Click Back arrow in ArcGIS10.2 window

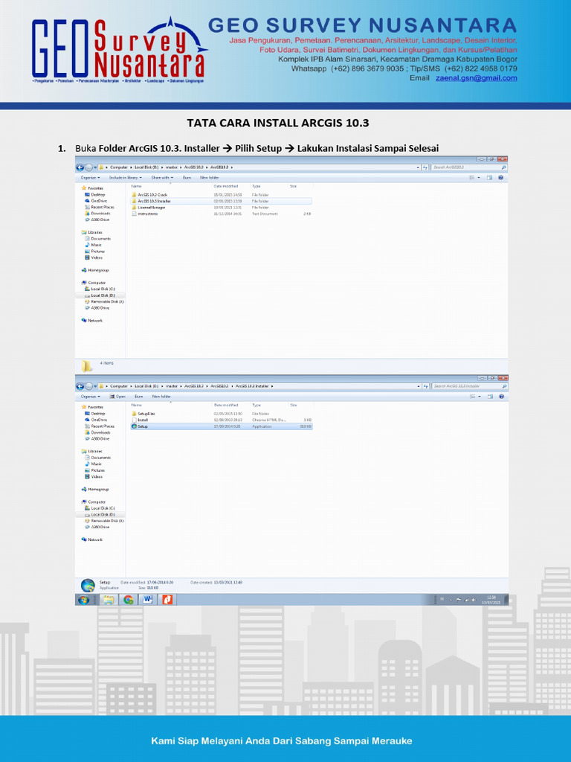pyautogui.click(x=80, y=167)
